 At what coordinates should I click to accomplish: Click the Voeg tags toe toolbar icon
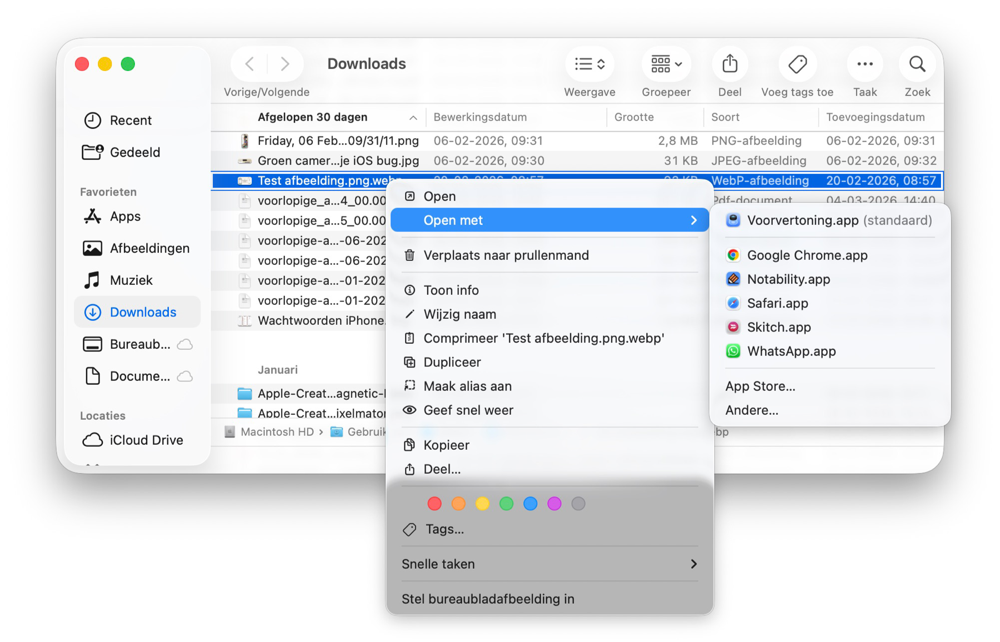click(797, 64)
